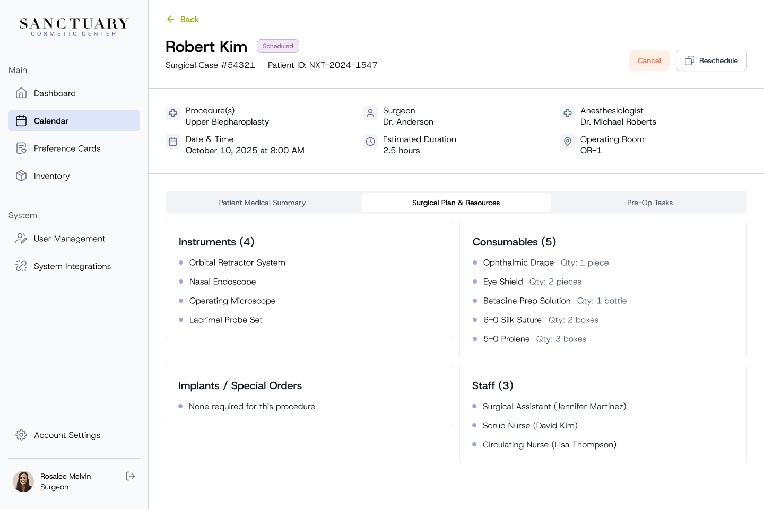The height and width of the screenshot is (509, 764).
Task: Click Betadine Prep Solution consumable
Action: [x=527, y=301]
